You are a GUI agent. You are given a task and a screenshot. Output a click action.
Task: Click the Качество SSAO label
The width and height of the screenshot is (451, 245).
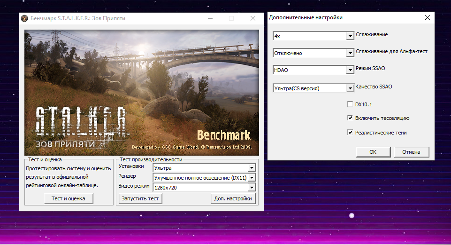[374, 87]
